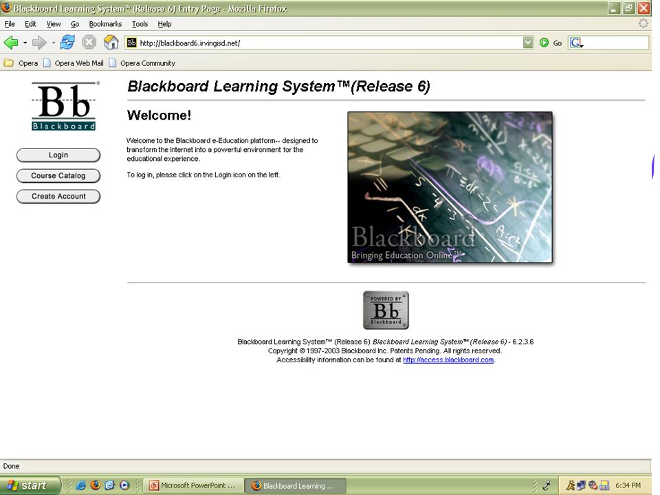Click the Blackboard Learning taskbar button
Image resolution: width=660 pixels, height=495 pixels.
tap(296, 485)
